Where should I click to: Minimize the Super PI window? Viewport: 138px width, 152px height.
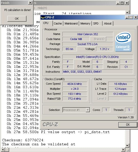(x=118, y=3)
